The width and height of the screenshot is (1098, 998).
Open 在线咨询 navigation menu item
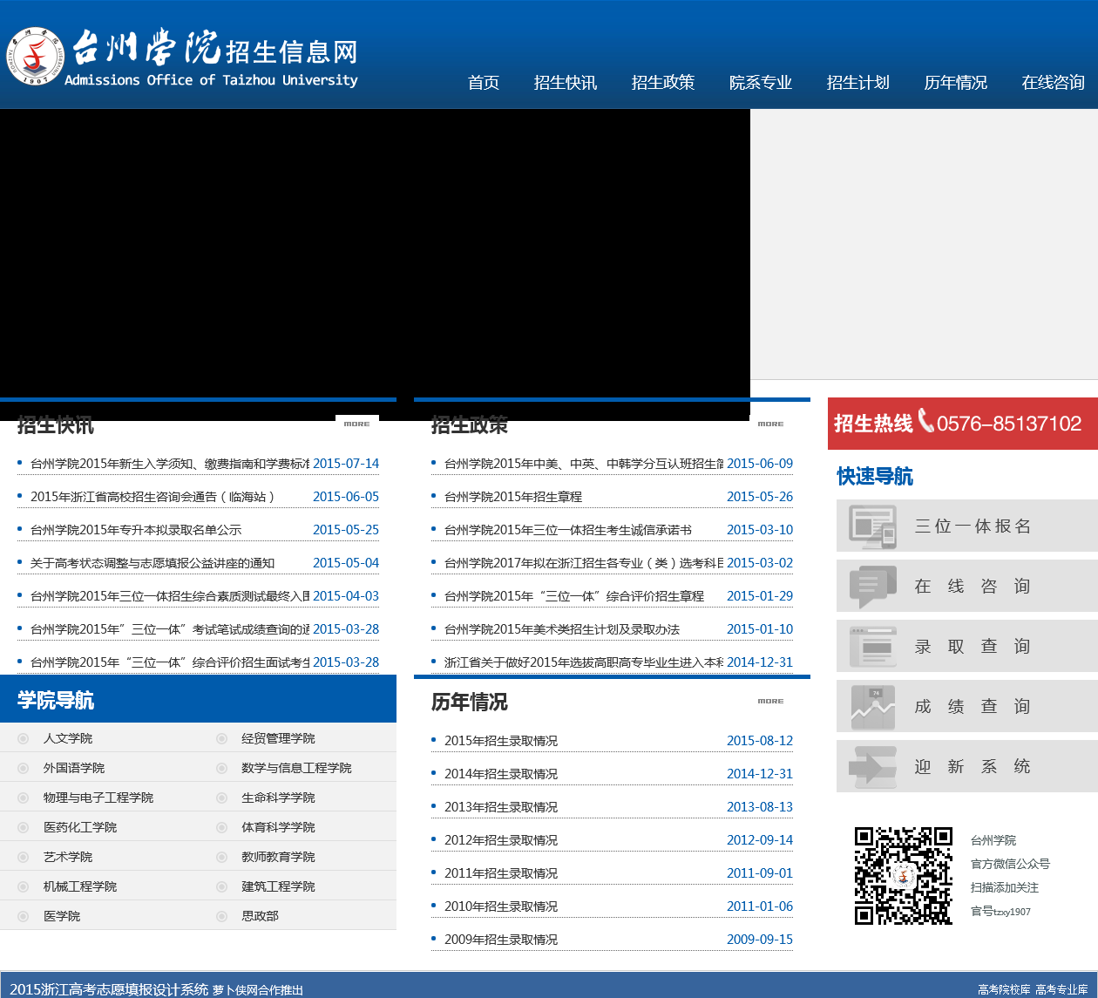click(1054, 82)
